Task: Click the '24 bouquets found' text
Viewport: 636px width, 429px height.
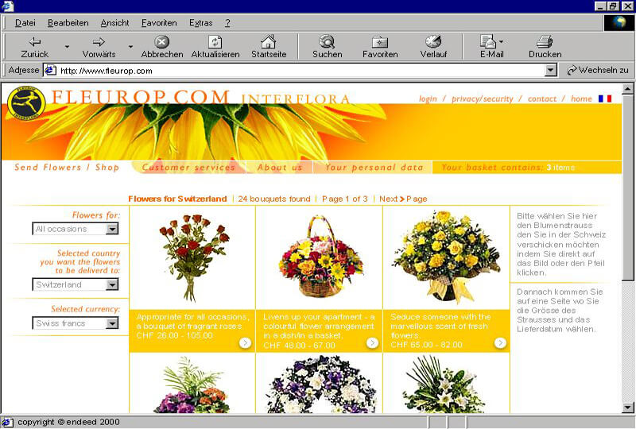Action: [274, 199]
